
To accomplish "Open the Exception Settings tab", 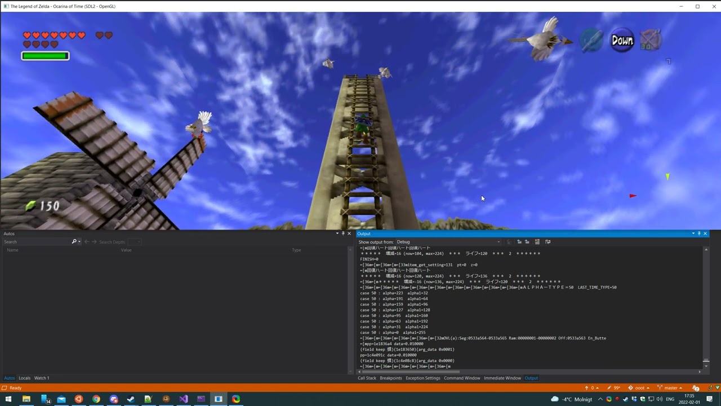I will (x=423, y=378).
